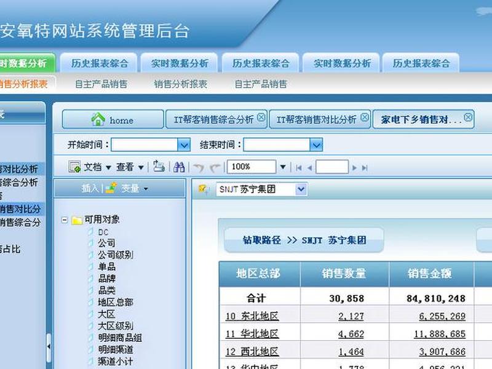Screen dimensions: 492x369
Task: Click the undo arrow icon
Action: click(x=199, y=167)
